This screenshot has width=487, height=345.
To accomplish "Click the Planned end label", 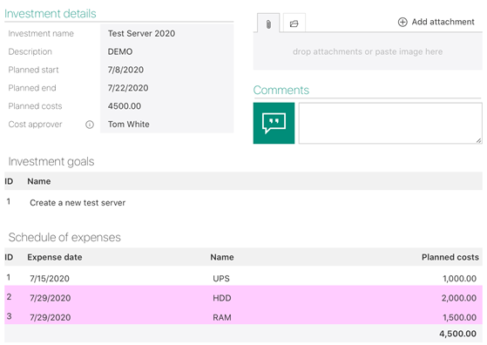I will pos(32,88).
